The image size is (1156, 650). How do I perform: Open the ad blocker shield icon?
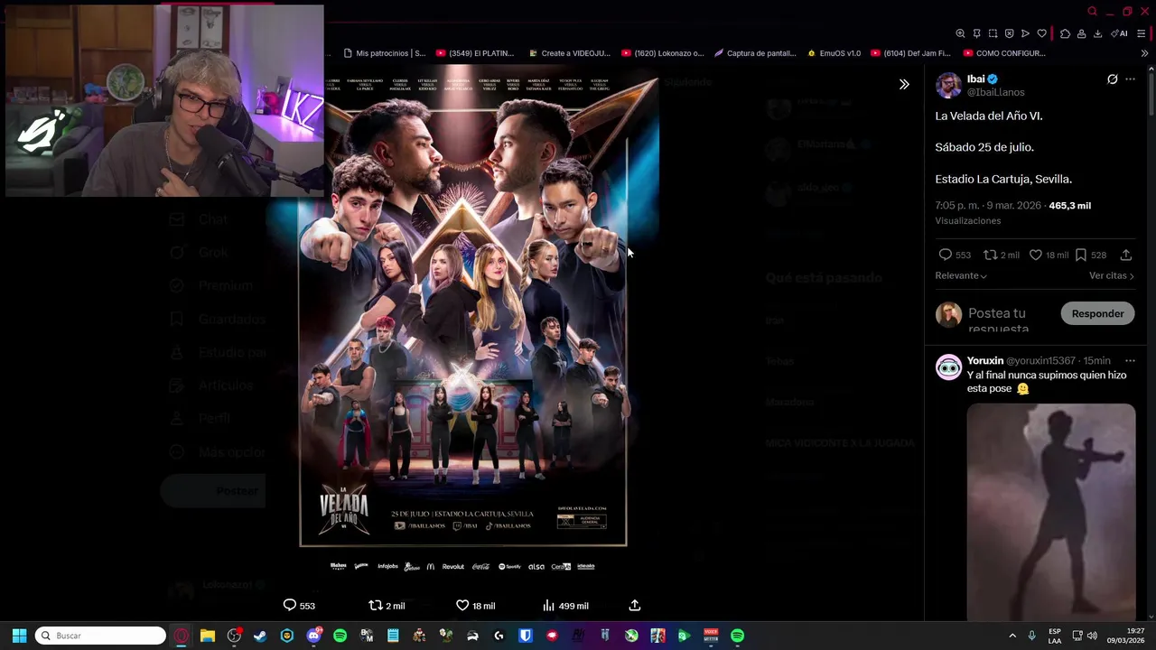click(1009, 33)
